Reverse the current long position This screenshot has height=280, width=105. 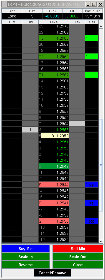point(26,265)
